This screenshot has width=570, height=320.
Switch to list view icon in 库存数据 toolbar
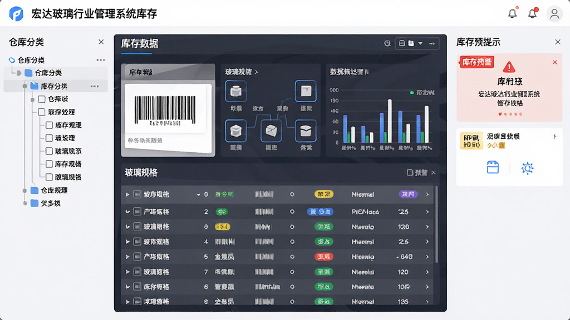coord(402,43)
